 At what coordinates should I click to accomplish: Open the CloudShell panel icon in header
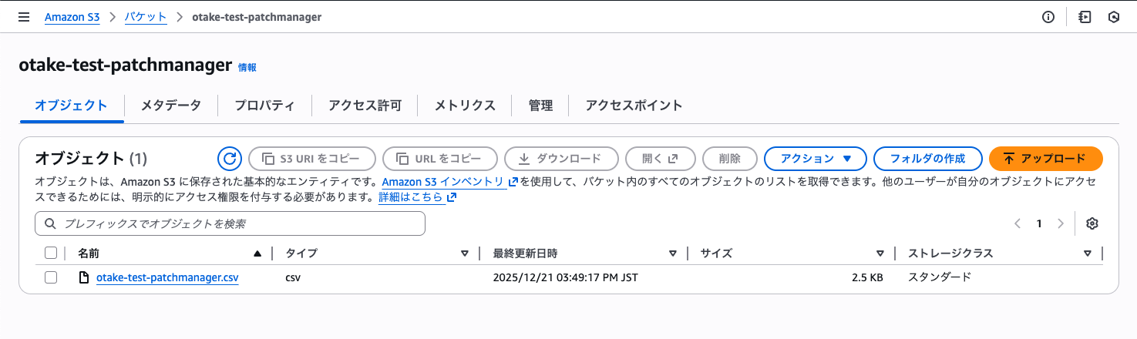pyautogui.click(x=1085, y=17)
